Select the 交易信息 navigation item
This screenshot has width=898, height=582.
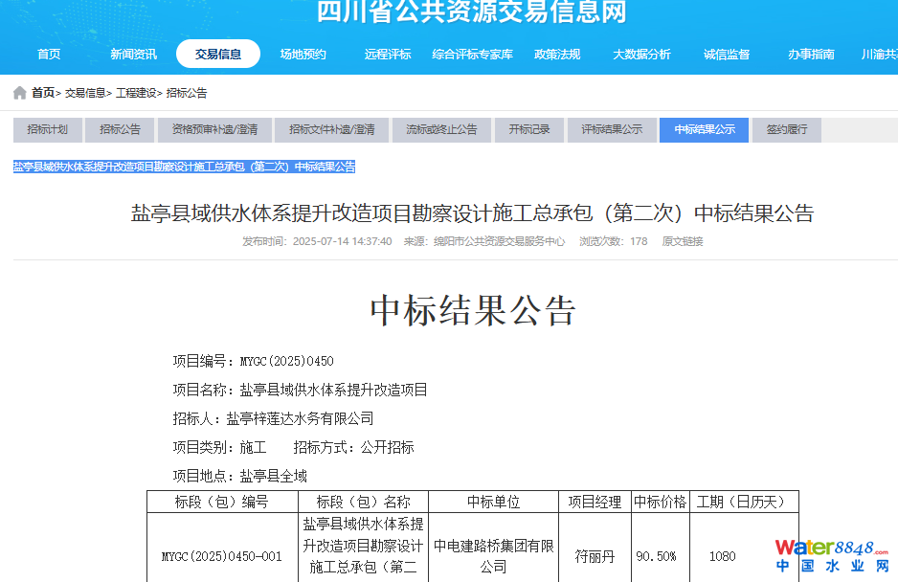(218, 55)
